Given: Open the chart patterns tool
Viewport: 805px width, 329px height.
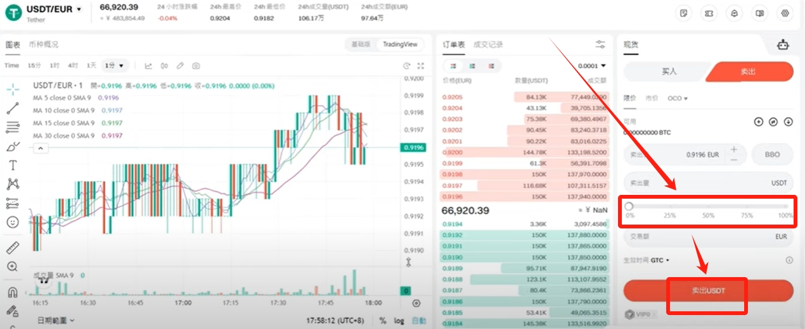Looking at the screenshot, I should [12, 184].
